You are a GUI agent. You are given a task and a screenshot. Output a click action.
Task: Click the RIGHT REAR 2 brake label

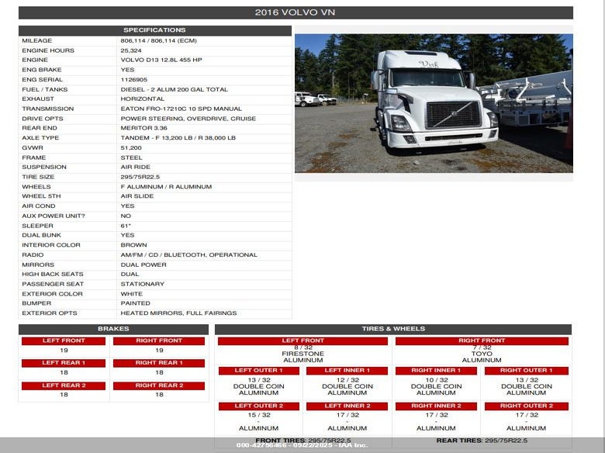(159, 386)
